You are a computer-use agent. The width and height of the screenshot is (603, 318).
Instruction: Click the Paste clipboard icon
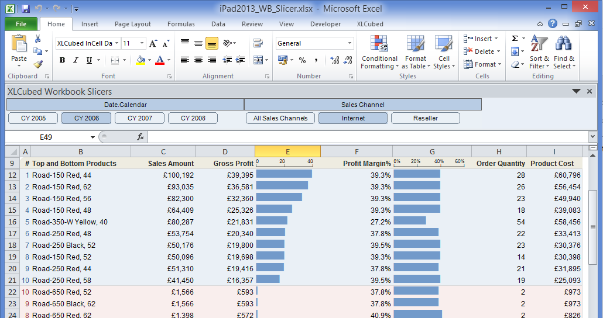pyautogui.click(x=19, y=43)
